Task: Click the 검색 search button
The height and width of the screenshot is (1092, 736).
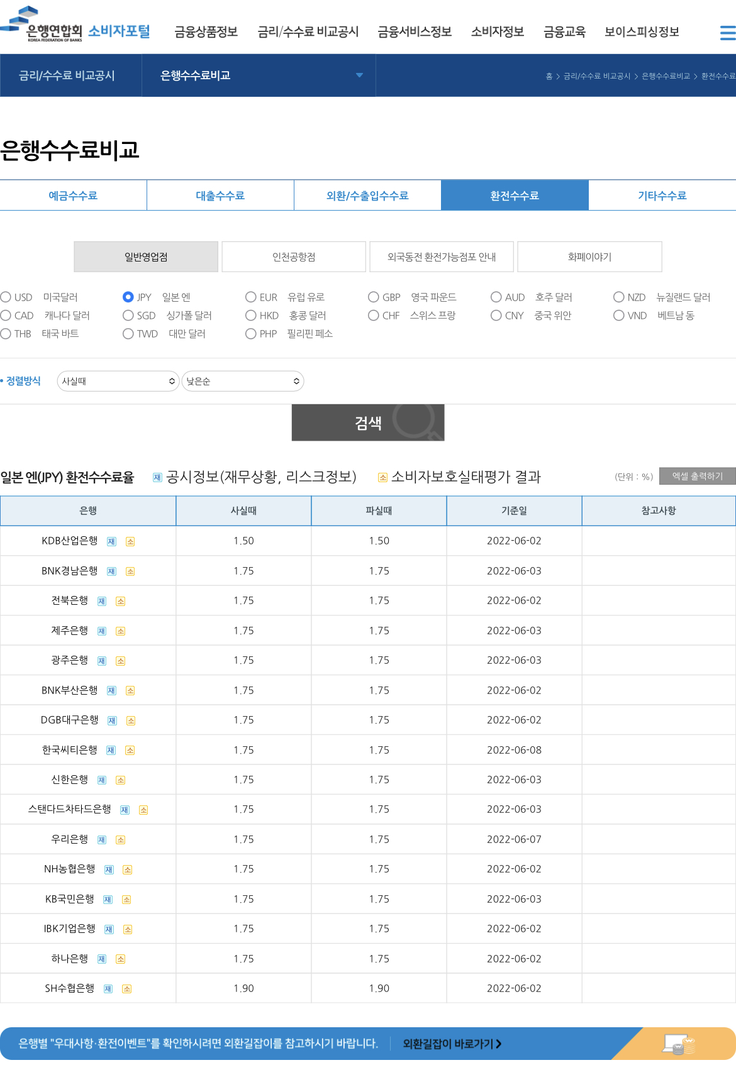Action: tap(368, 422)
